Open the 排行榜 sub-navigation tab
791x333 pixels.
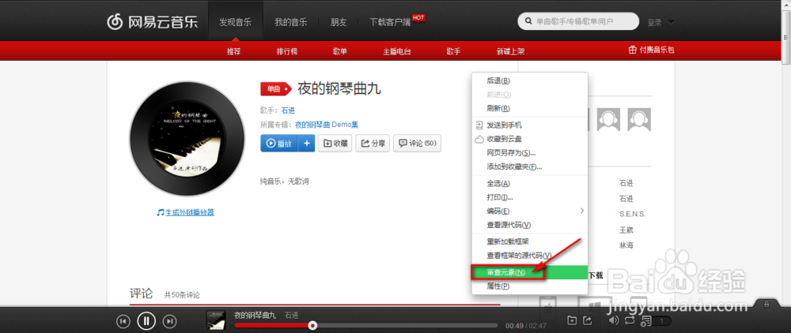[x=287, y=51]
